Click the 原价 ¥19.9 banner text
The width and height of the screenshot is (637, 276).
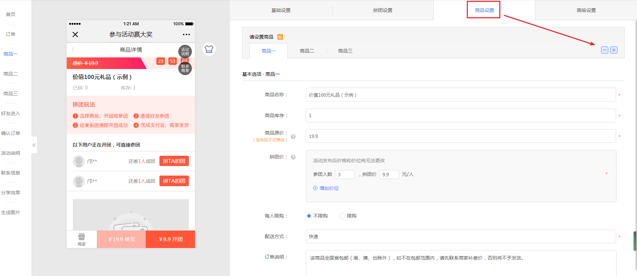[85, 63]
